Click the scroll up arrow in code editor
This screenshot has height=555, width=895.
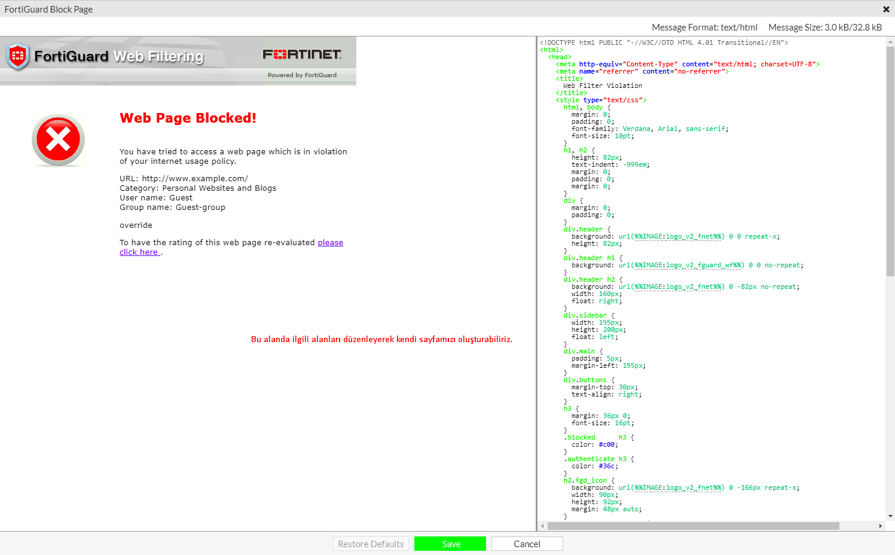pyautogui.click(x=890, y=42)
